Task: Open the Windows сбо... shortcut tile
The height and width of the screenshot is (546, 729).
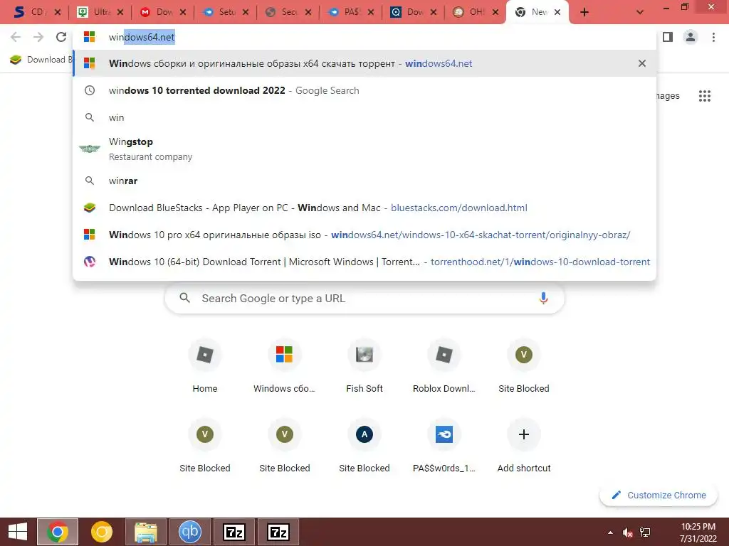Action: click(x=285, y=366)
